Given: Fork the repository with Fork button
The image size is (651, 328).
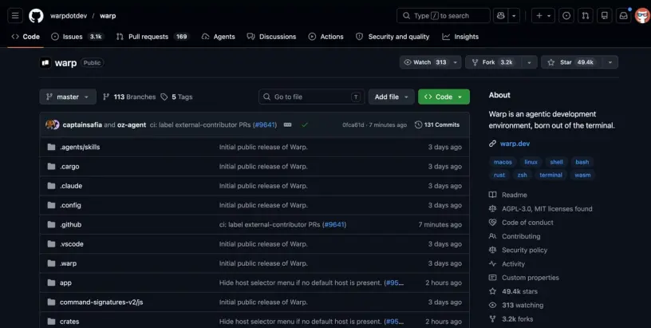Looking at the screenshot, I should coord(494,62).
